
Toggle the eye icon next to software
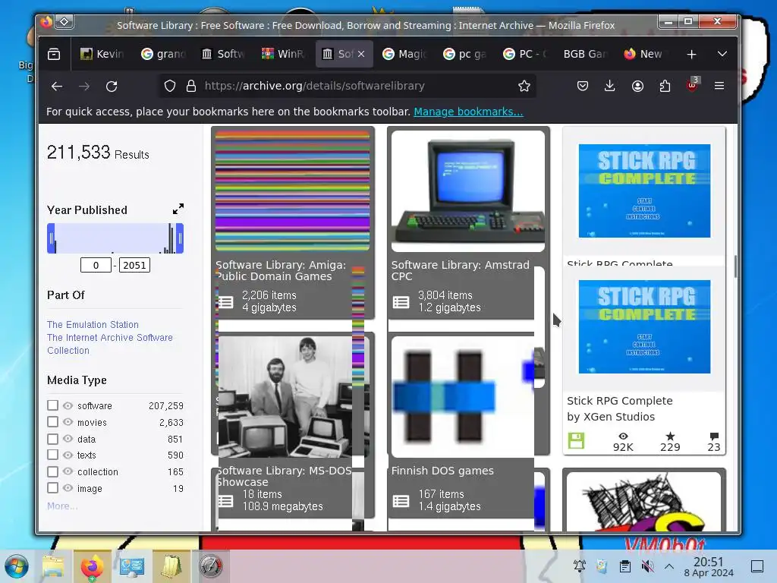click(68, 405)
